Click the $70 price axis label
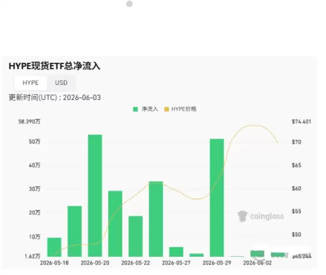 [297, 142]
